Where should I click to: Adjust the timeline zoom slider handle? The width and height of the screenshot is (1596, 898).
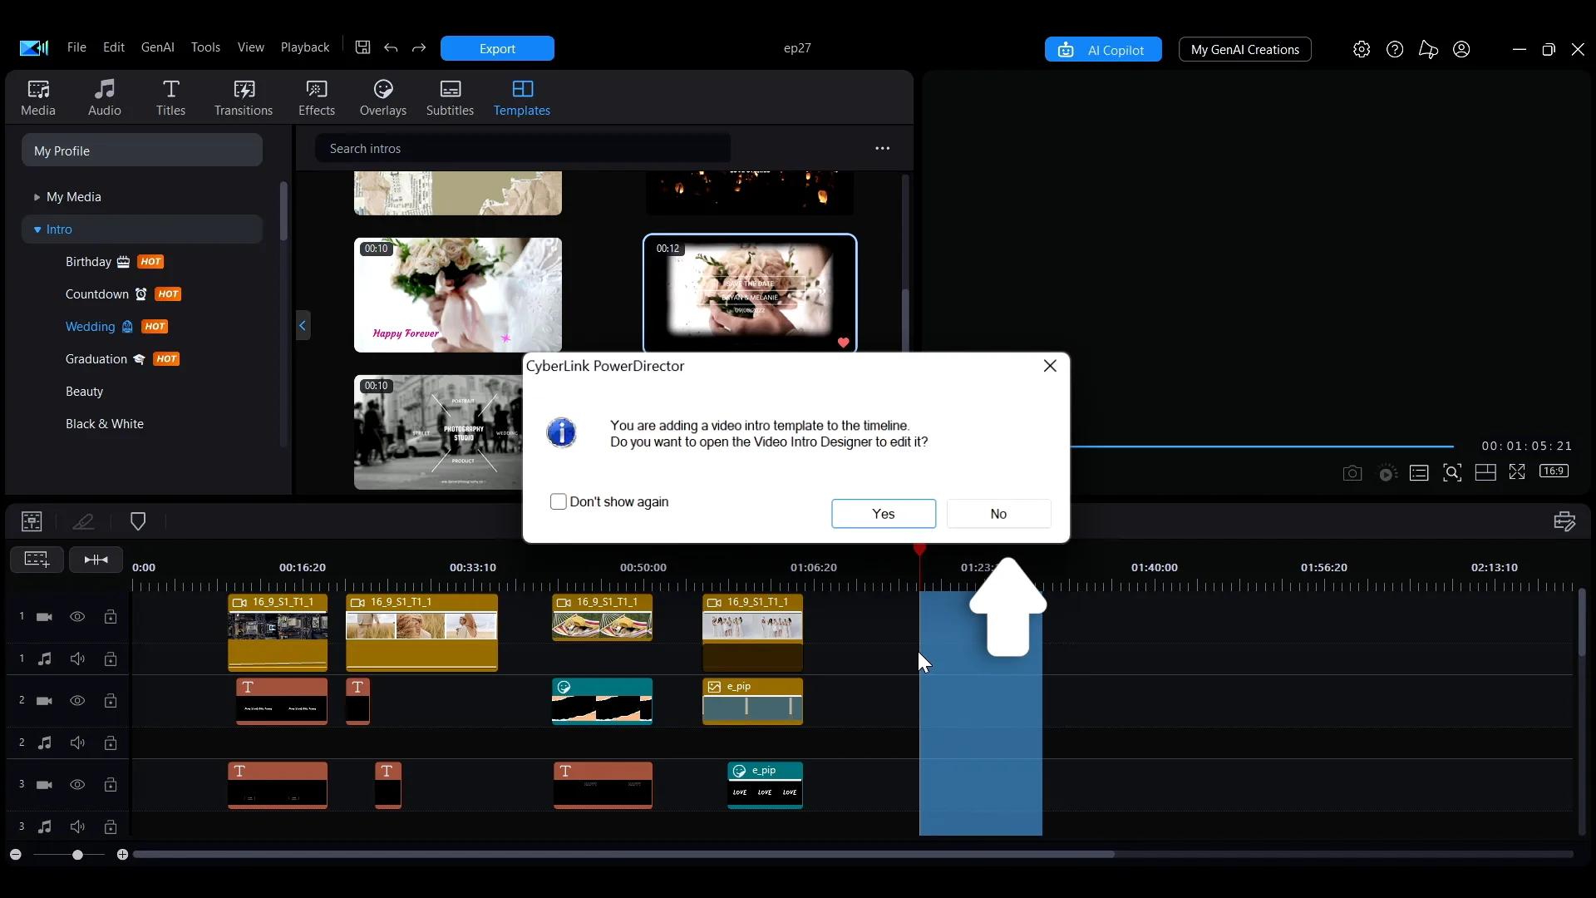click(x=77, y=855)
